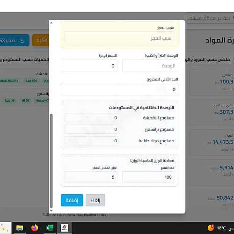Click the مستودع مواد طباعة balance field
The width and height of the screenshot is (234, 234).
pyautogui.click(x=91, y=141)
